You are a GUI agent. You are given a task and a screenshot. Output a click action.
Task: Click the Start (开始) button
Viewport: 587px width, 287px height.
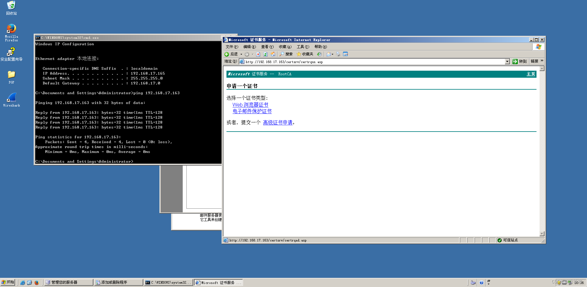pyautogui.click(x=8, y=282)
